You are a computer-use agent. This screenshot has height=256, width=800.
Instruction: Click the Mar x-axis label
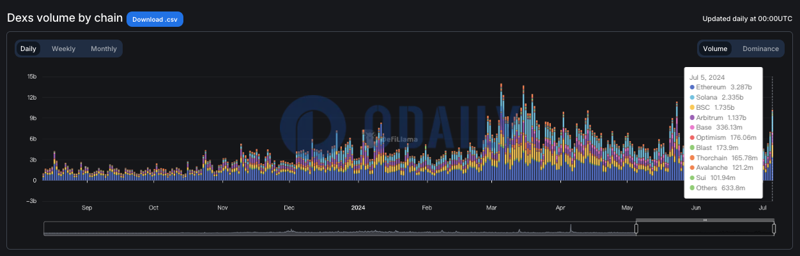(492, 208)
